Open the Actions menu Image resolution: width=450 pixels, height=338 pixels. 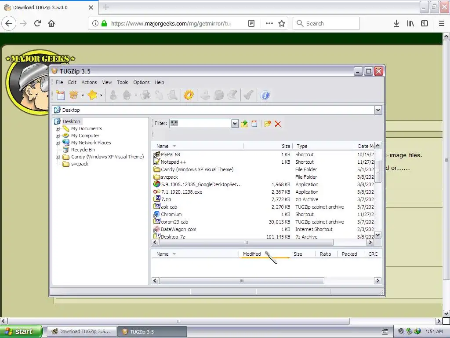89,82
